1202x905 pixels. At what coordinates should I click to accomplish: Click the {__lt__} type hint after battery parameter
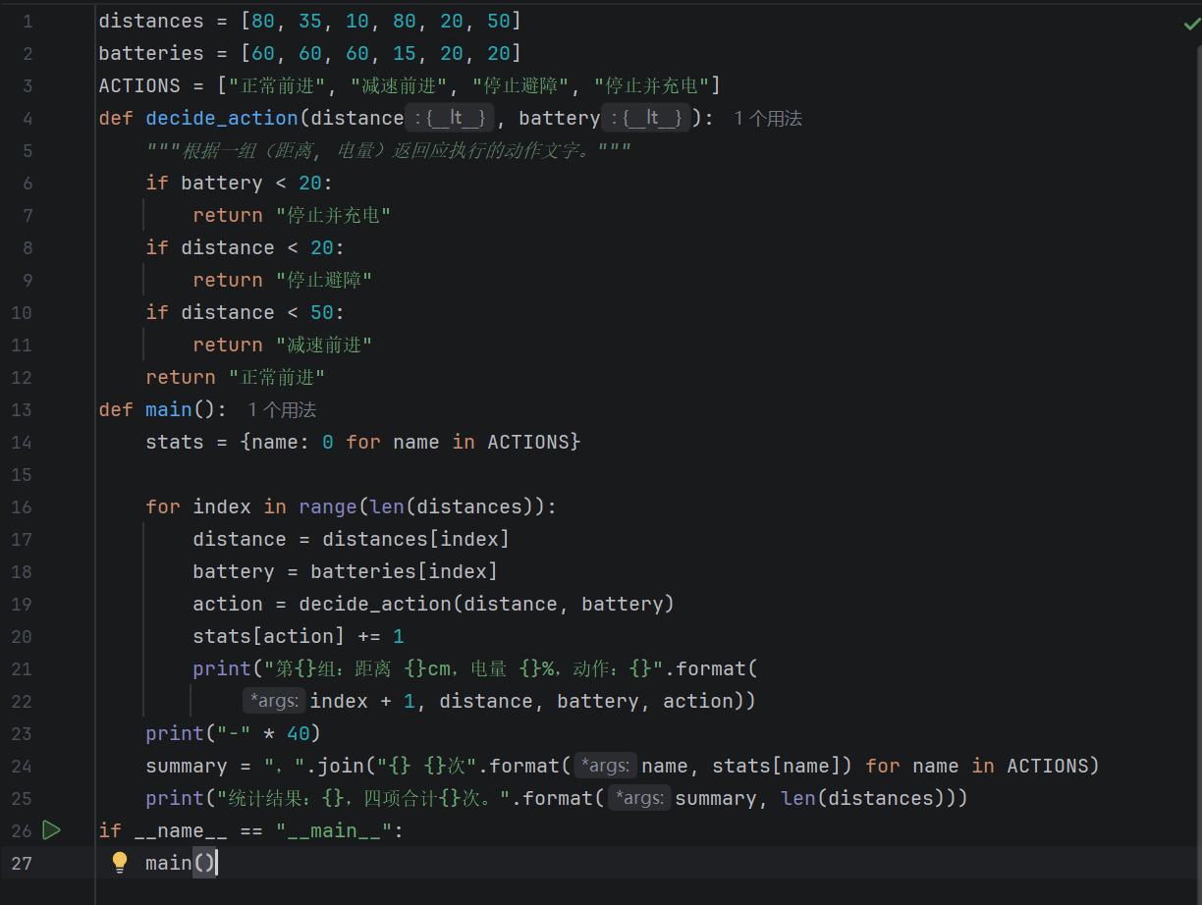(645, 119)
